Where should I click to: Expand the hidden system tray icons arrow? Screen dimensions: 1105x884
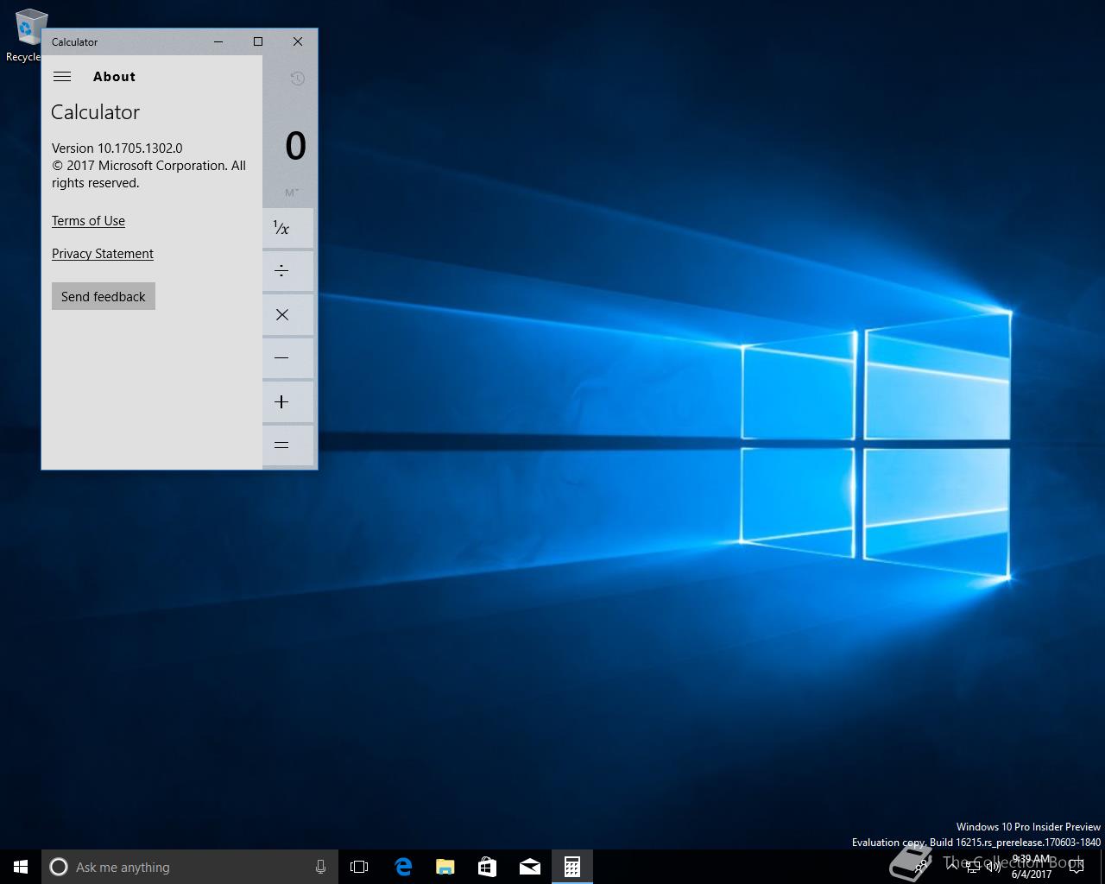coord(952,866)
